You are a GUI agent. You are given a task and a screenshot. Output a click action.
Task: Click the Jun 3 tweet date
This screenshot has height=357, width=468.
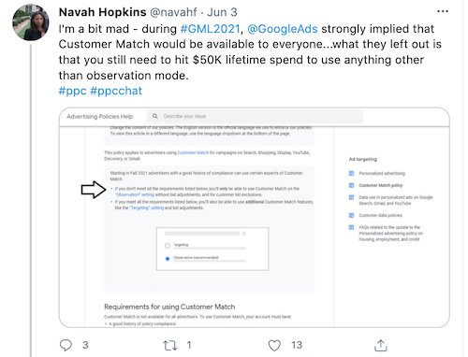[222, 12]
